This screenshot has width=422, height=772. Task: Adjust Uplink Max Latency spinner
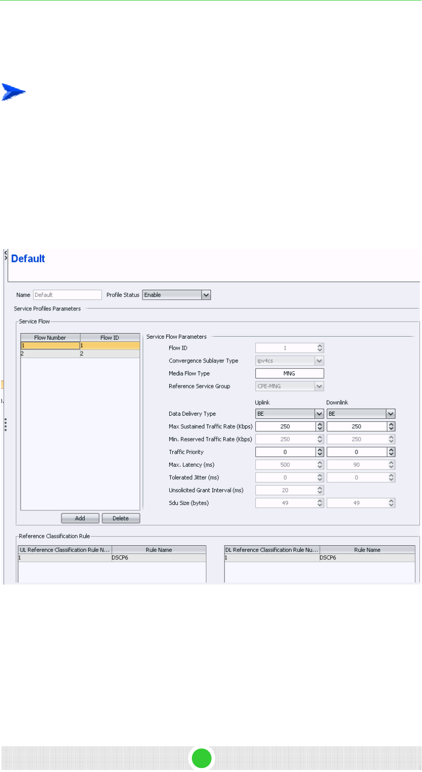[x=319, y=465]
